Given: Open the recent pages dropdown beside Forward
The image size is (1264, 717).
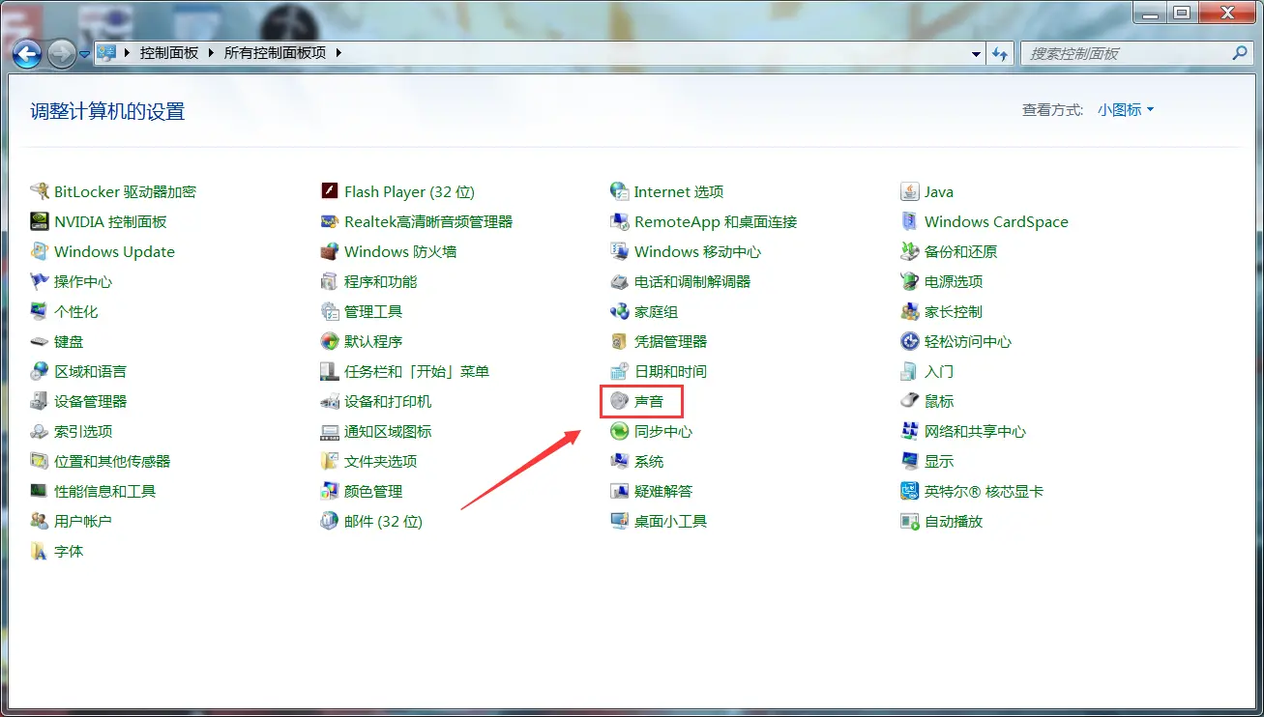Looking at the screenshot, I should click(85, 54).
